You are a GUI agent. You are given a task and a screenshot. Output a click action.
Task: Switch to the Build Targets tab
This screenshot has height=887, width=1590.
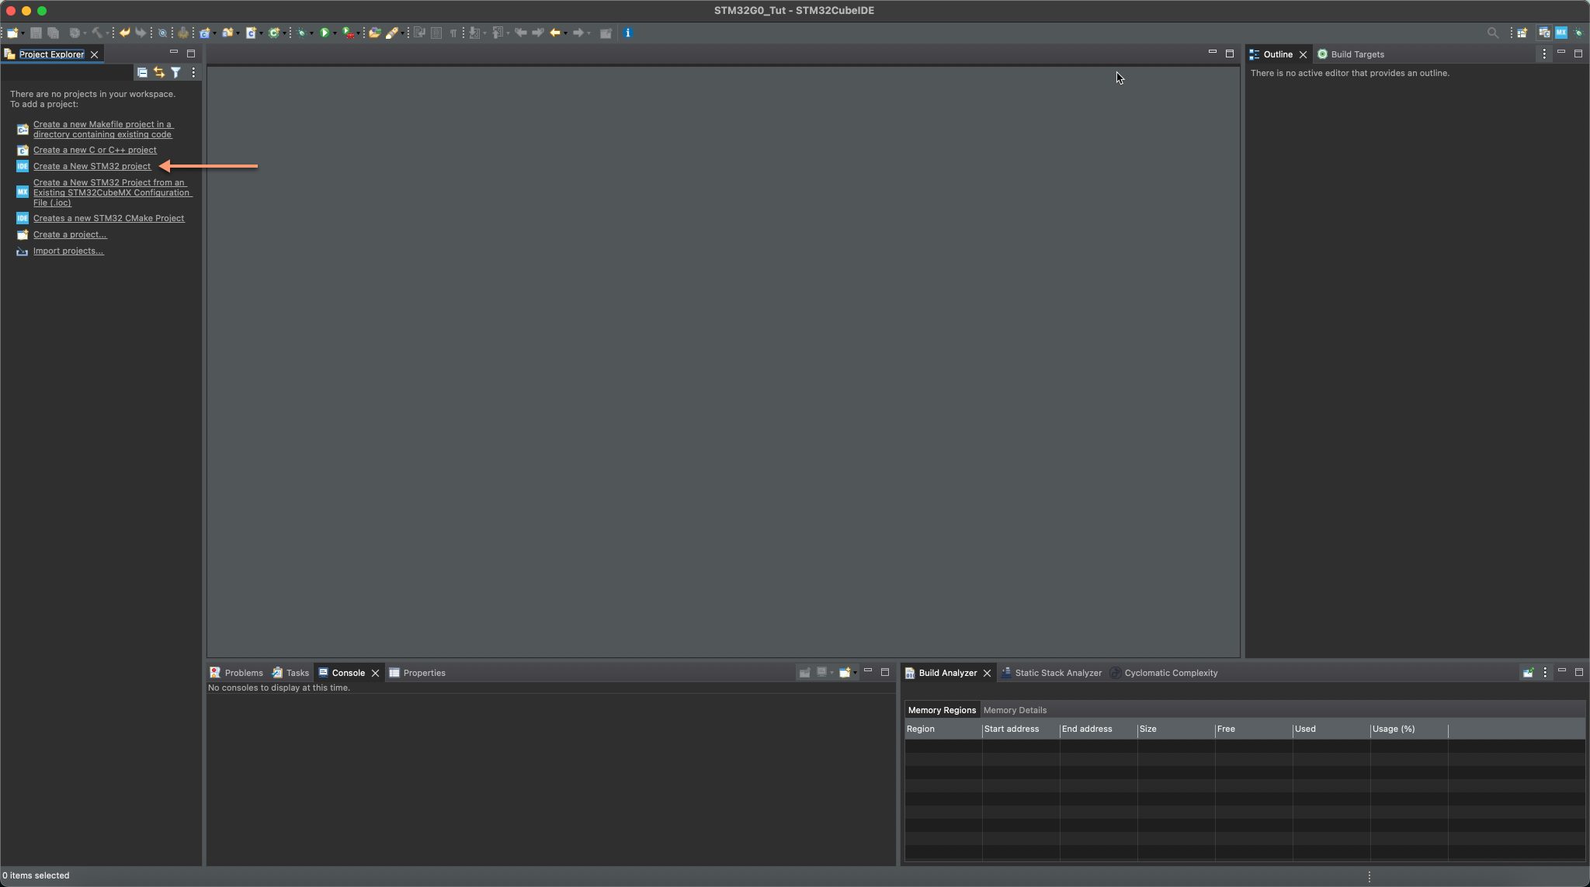click(x=1356, y=54)
